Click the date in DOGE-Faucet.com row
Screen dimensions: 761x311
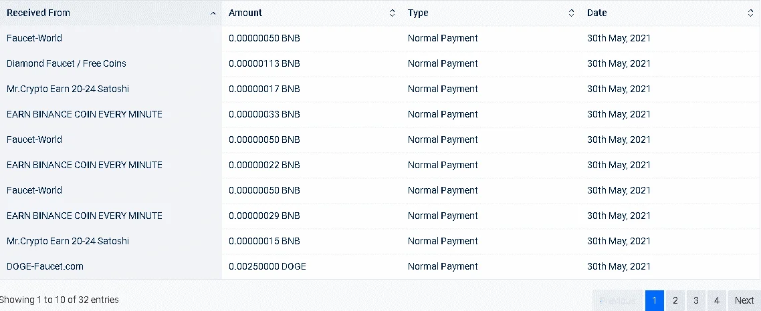click(619, 266)
